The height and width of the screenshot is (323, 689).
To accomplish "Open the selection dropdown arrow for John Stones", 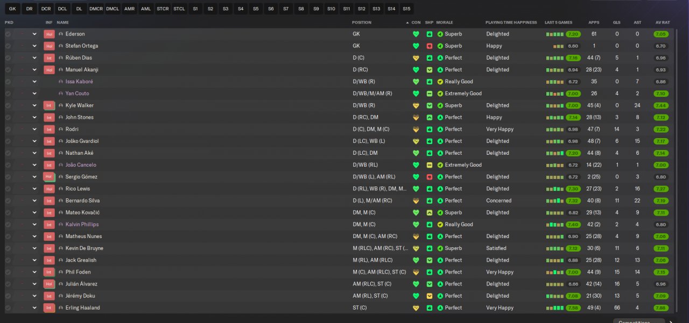I will tap(34, 117).
